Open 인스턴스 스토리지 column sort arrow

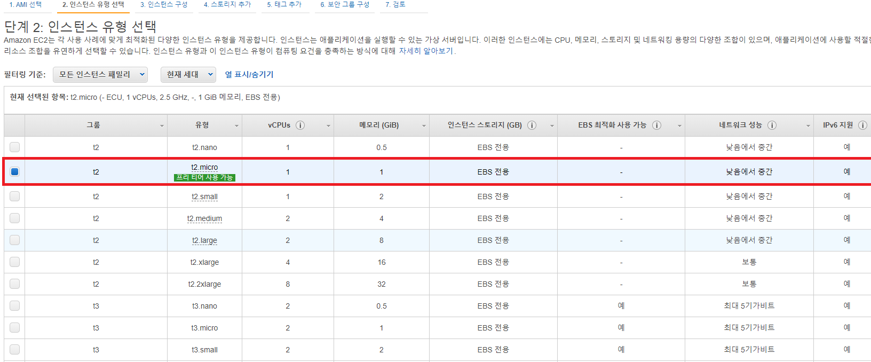click(552, 126)
